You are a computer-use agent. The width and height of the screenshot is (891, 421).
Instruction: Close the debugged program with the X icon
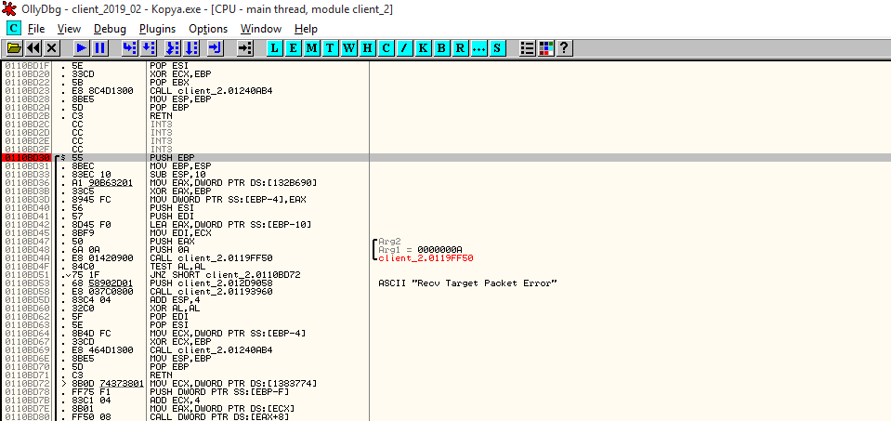(x=52, y=48)
